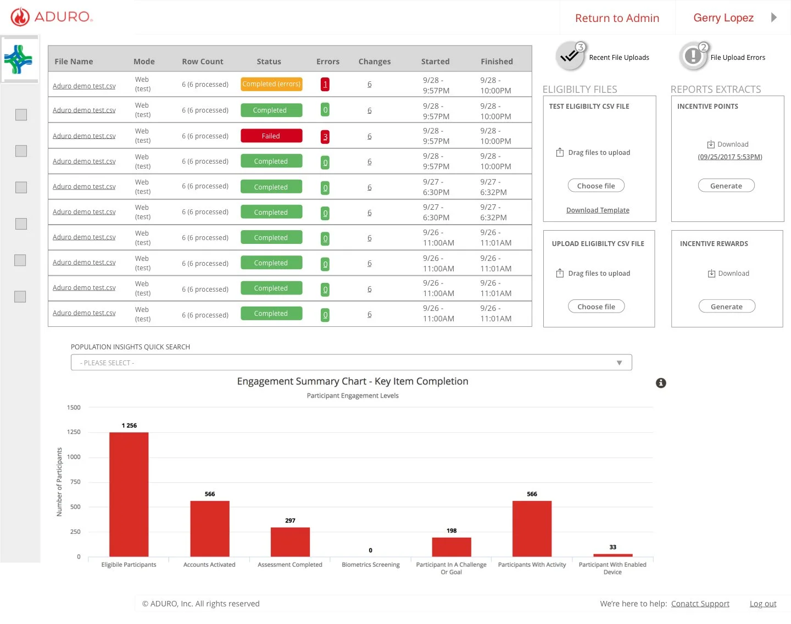The image size is (791, 624).
Task: Click the red error badge showing 1
Action: (325, 85)
